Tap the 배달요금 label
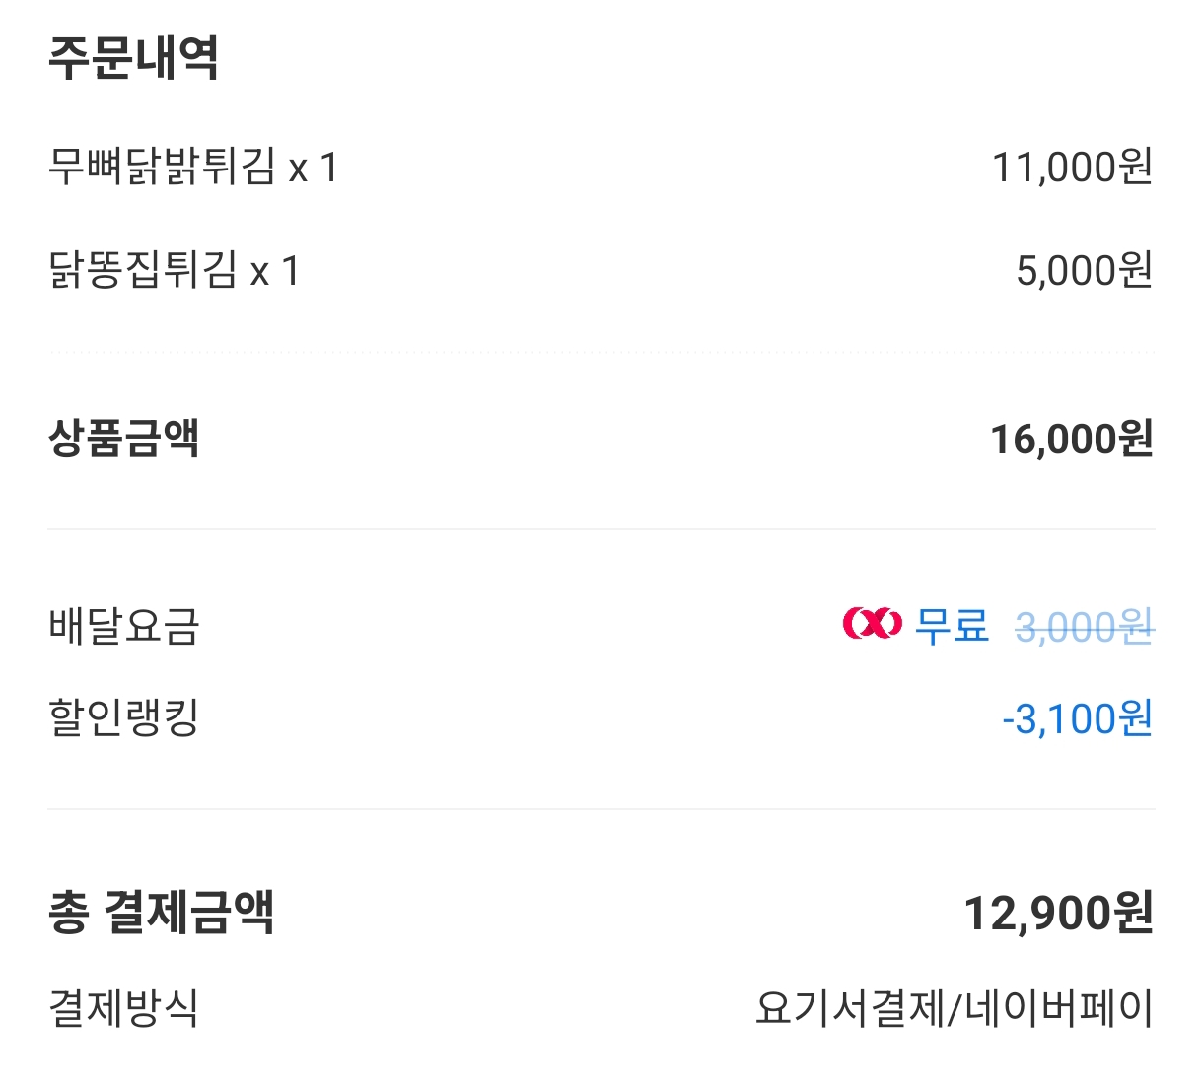This screenshot has width=1203, height=1090. point(124,626)
